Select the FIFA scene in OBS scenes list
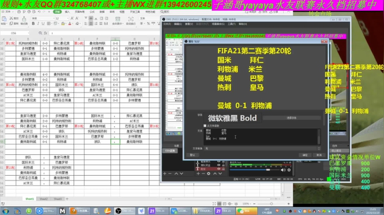 [x=170, y=151]
